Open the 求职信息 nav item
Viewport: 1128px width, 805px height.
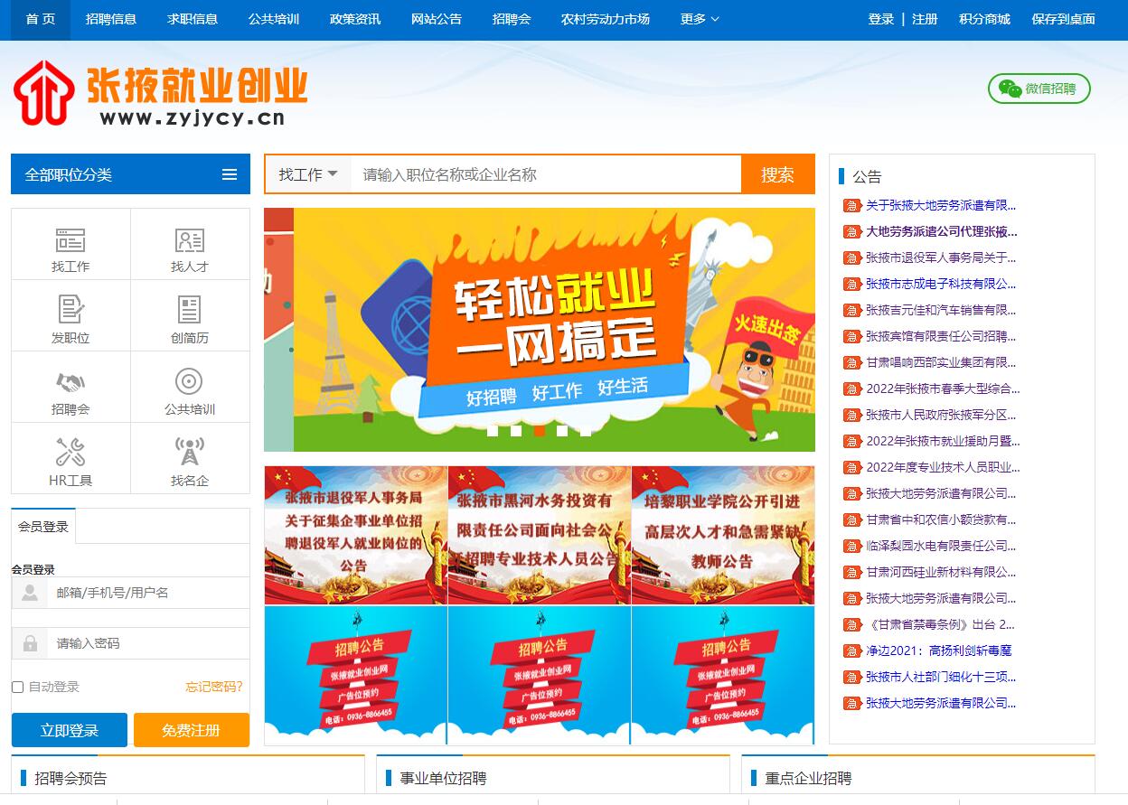tap(193, 19)
